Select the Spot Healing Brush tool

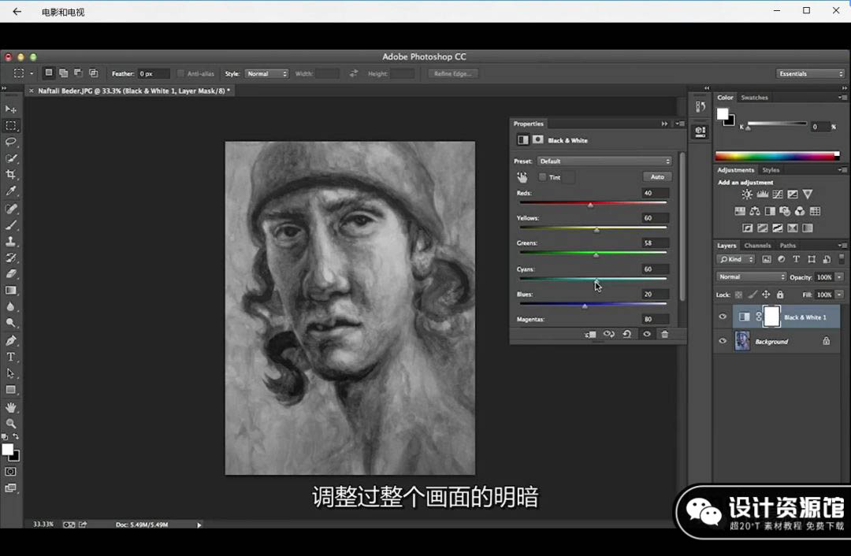tap(11, 209)
